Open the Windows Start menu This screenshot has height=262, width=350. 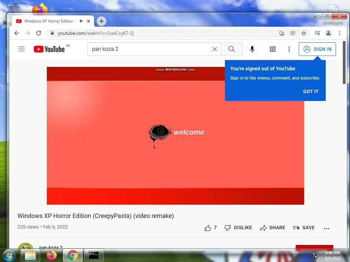(x=9, y=255)
